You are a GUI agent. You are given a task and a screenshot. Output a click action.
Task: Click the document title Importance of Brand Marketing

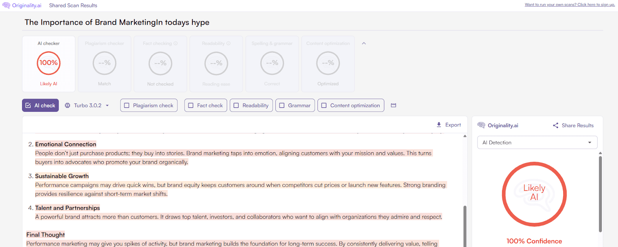(117, 22)
